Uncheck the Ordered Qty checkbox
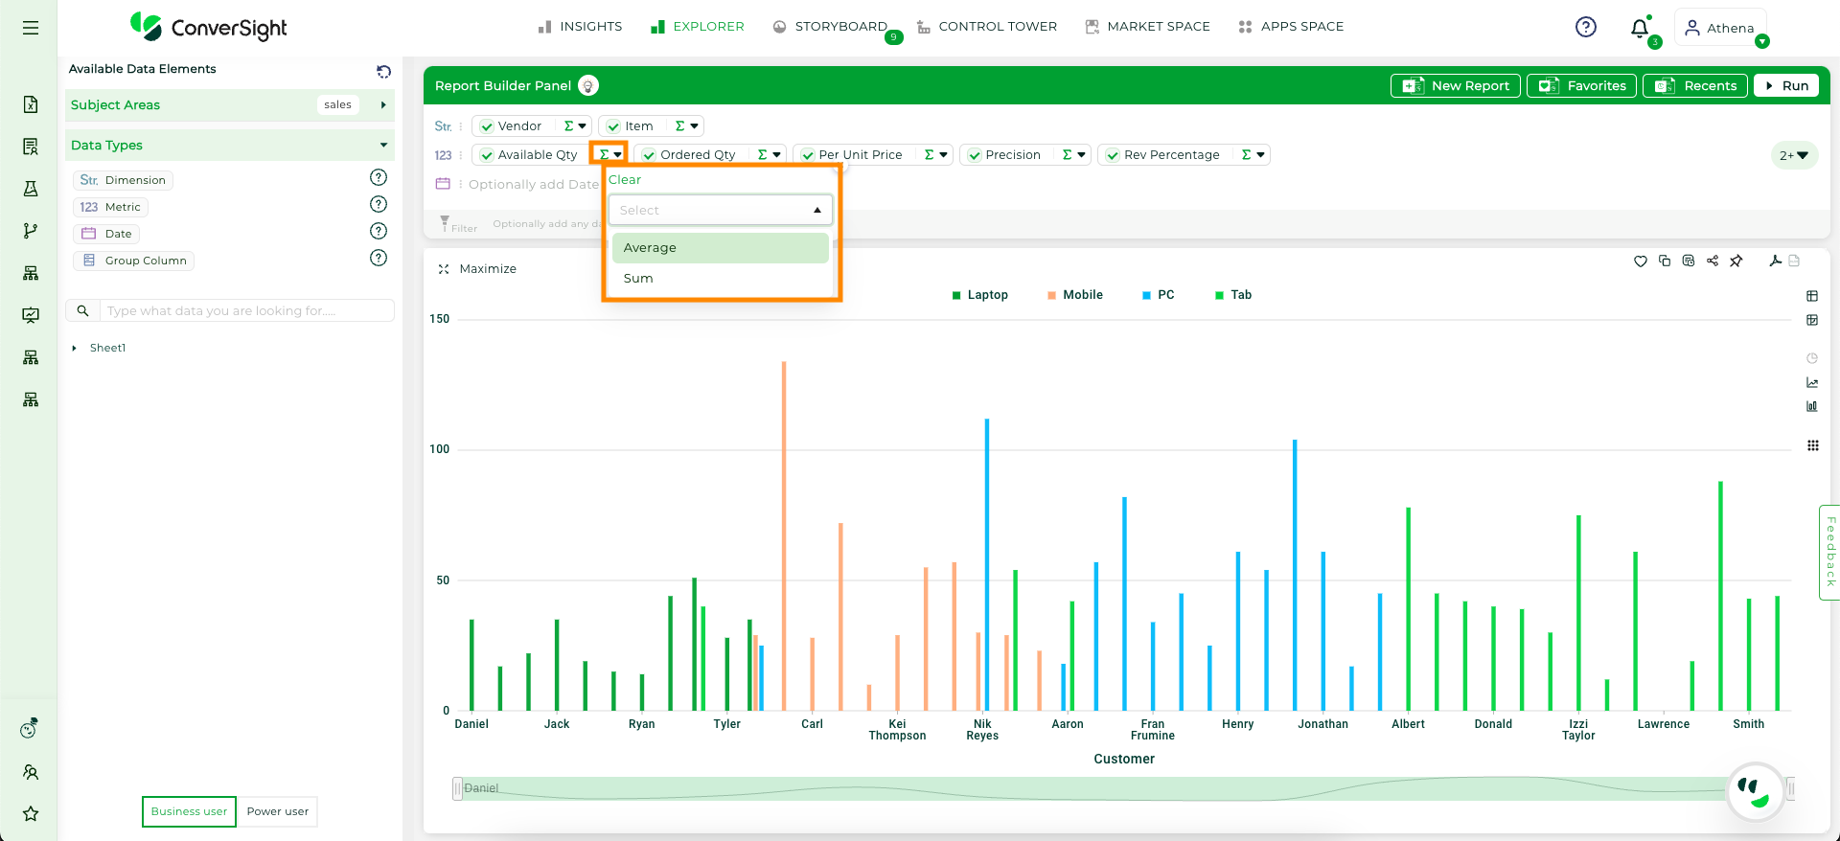 click(649, 155)
